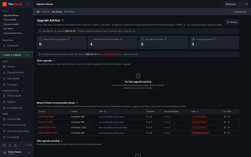
Task: Click the help circle icon in sidebar footer
Action: pos(15,145)
